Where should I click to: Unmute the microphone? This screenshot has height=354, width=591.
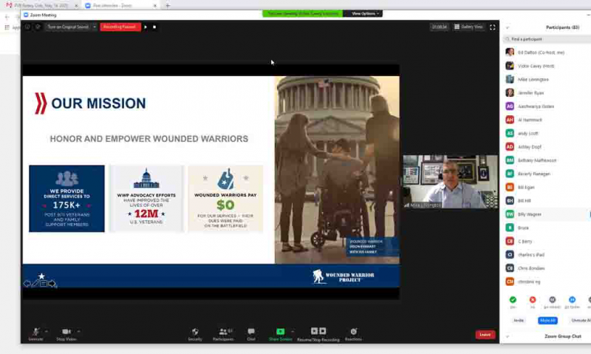[35, 334]
